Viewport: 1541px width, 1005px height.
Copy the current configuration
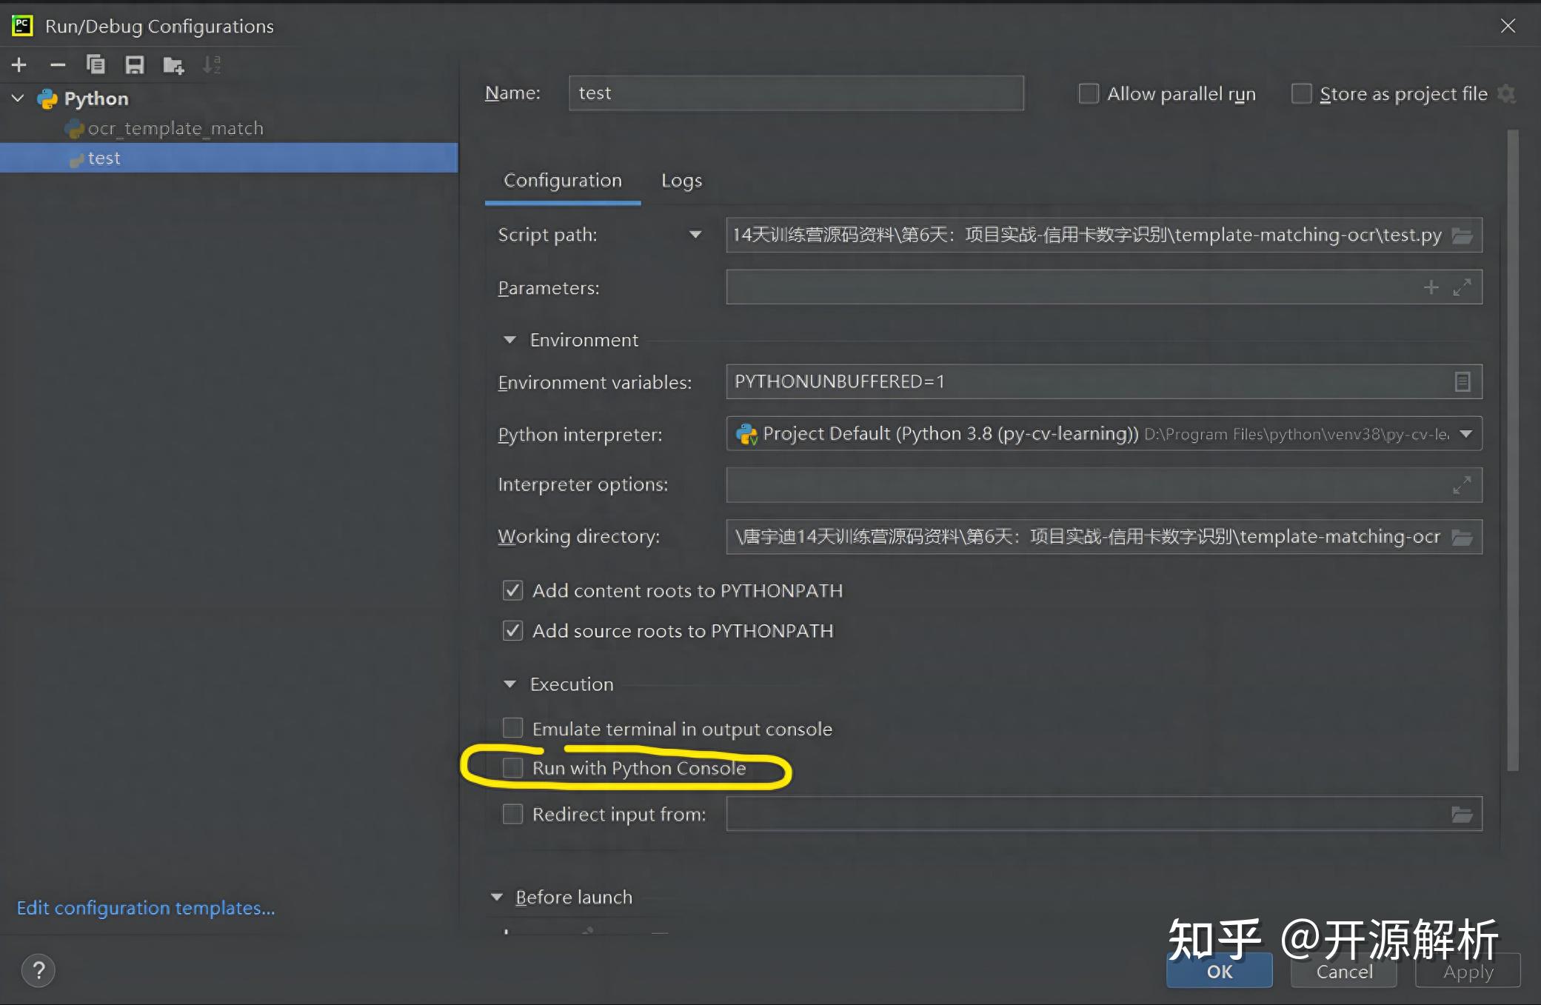coord(96,64)
